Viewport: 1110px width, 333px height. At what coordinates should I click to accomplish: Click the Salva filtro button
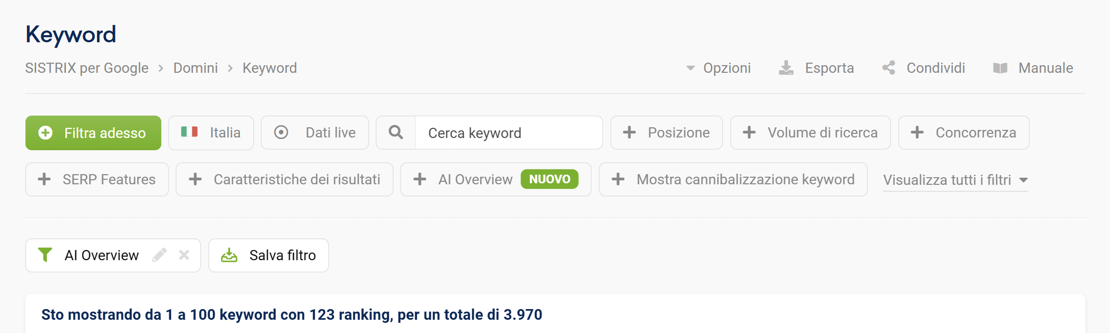268,255
